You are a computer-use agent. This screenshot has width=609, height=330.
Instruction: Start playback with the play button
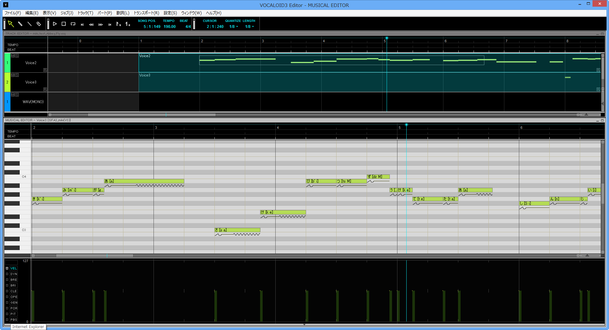(x=55, y=24)
